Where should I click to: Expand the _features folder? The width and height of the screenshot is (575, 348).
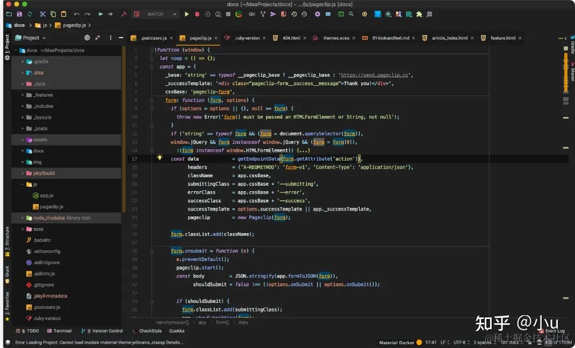click(x=23, y=95)
